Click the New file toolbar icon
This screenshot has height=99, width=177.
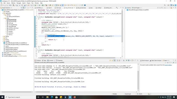click(x=1, y=5)
